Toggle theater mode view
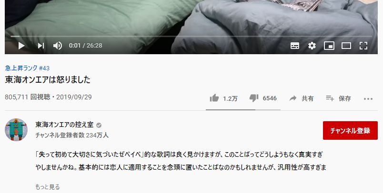This screenshot has height=193, width=383. coord(346,46)
